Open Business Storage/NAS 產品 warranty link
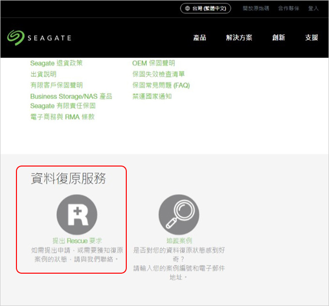 [x=71, y=101]
